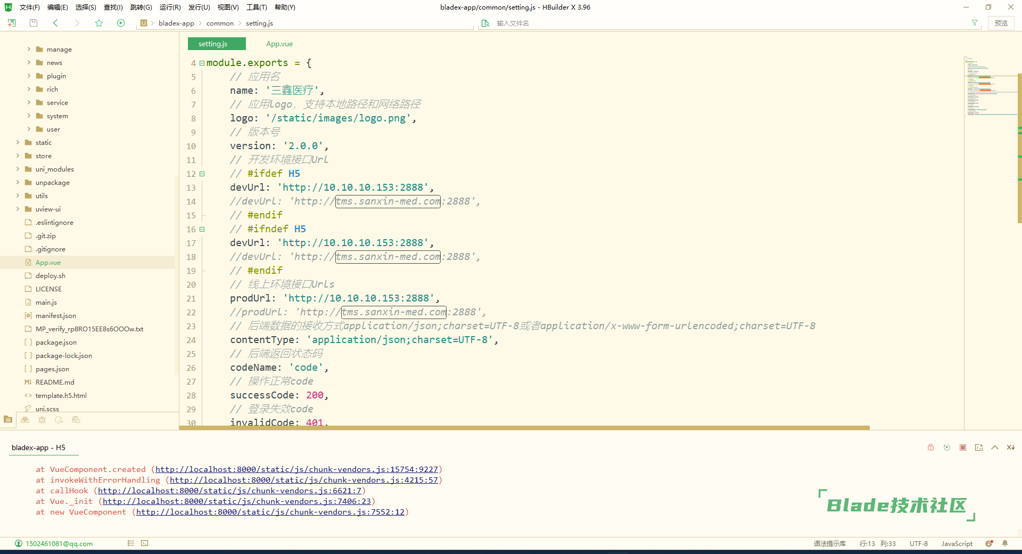Screen dimensions: 1022x554
Task: Select the setting.js editor tab
Action: [217, 44]
